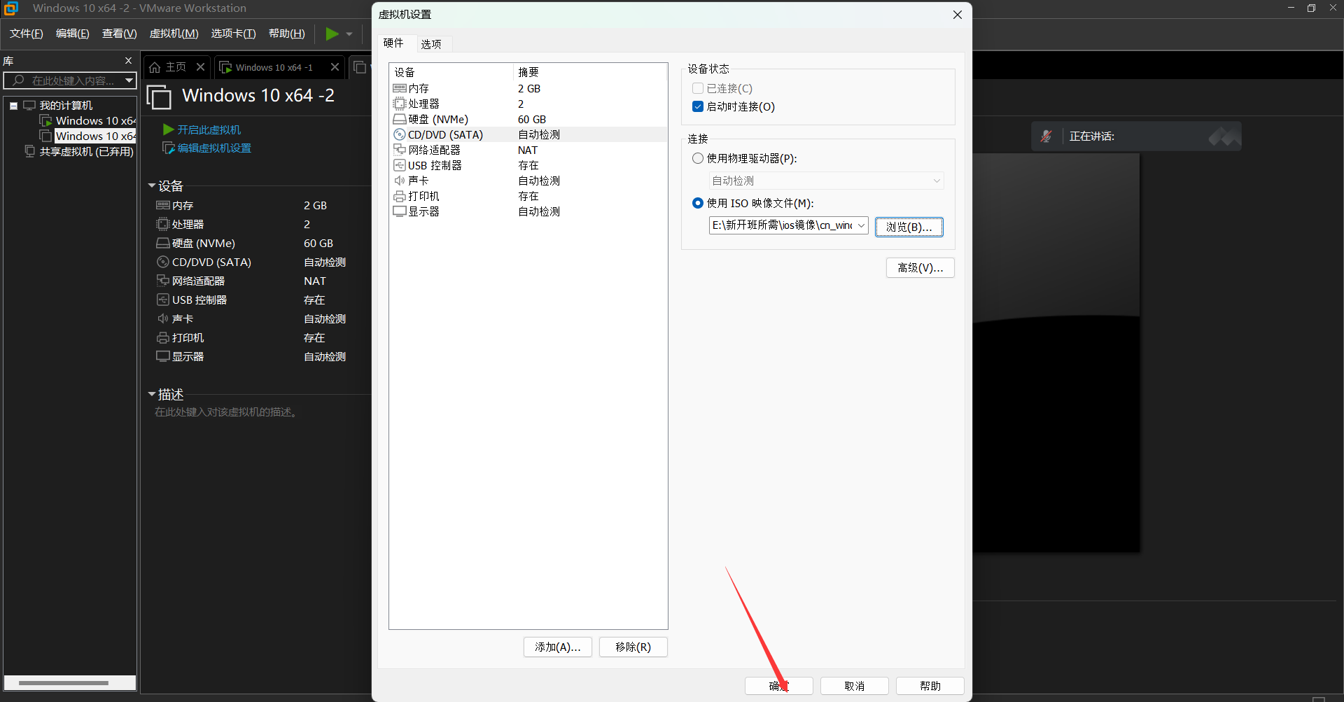This screenshot has height=702, width=1344.
Task: Click the display icon in main window devices
Action: [x=163, y=356]
